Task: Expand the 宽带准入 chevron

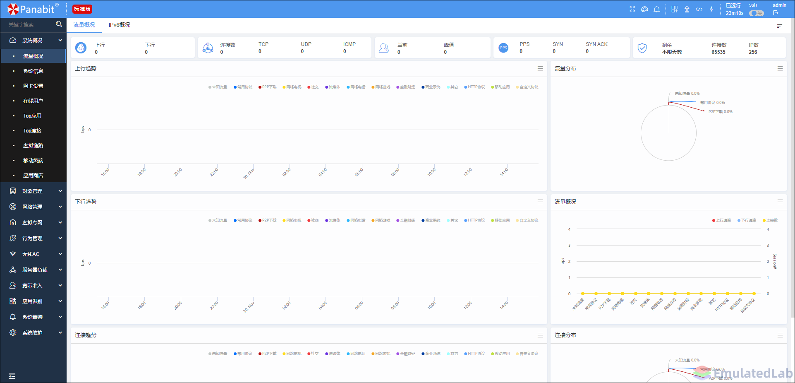Action: pyautogui.click(x=60, y=285)
